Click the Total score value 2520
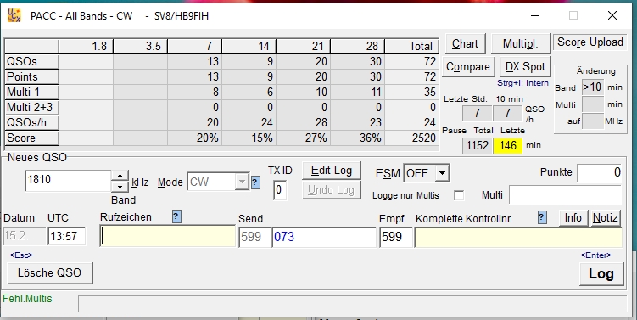Image resolution: width=637 pixels, height=320 pixels. [x=412, y=138]
